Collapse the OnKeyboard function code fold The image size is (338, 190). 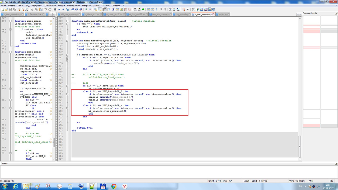(67, 41)
